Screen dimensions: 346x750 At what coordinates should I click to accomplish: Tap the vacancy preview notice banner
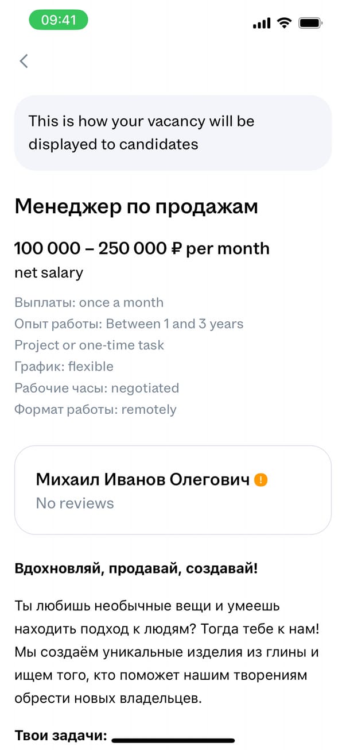click(x=173, y=132)
